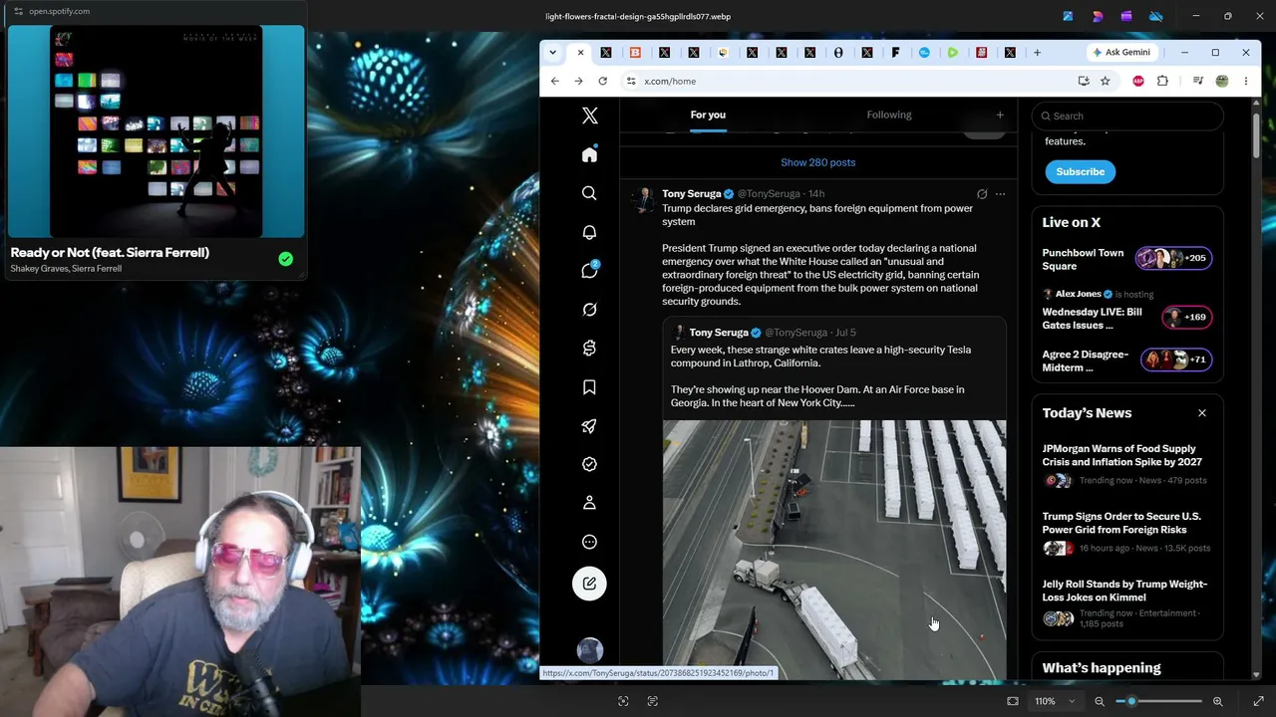Open Explore search icon in sidebar
Viewport: 1276px width, 717px height.
click(x=589, y=193)
